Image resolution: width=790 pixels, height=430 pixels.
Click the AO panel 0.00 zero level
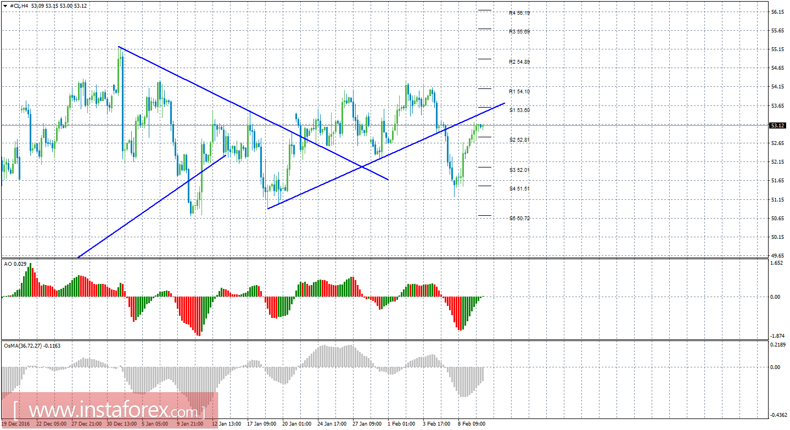[776, 297]
